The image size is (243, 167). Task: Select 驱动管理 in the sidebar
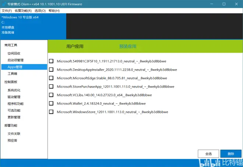(x=14, y=97)
